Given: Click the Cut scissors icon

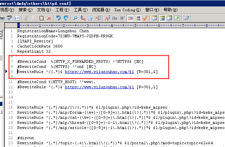Looking at the screenshot, I should pyautogui.click(x=27, y=18).
